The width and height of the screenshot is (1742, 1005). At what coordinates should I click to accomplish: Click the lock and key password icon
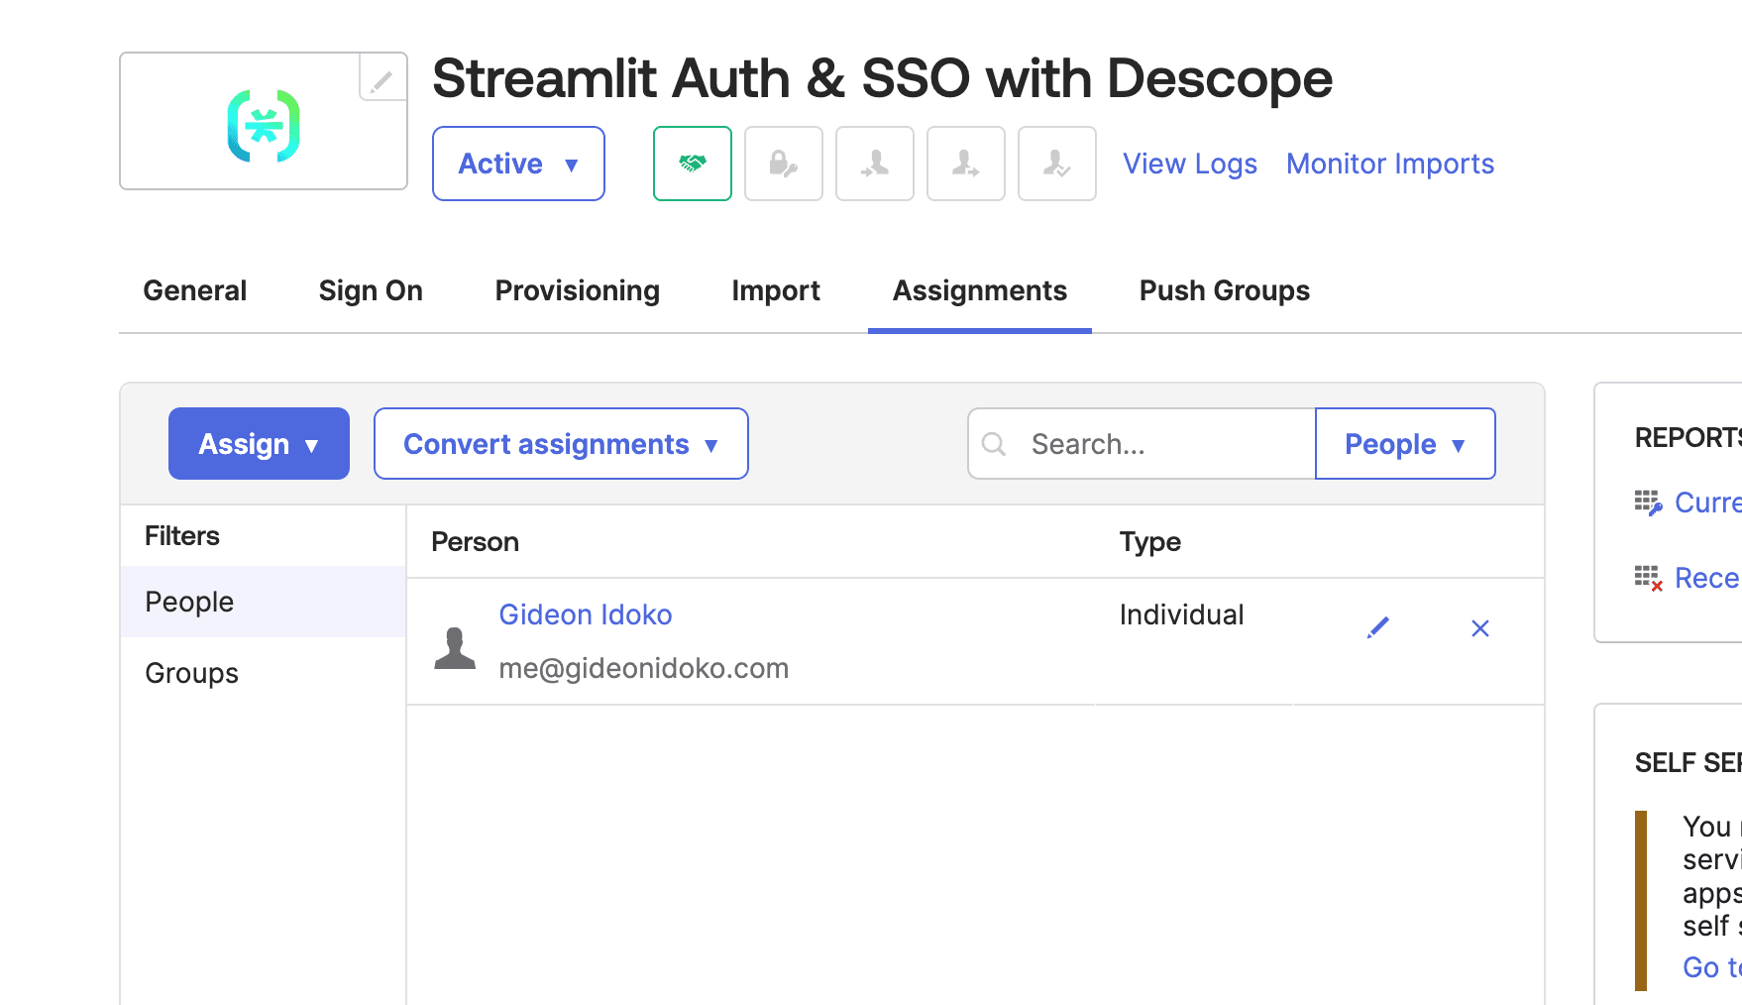tap(784, 164)
